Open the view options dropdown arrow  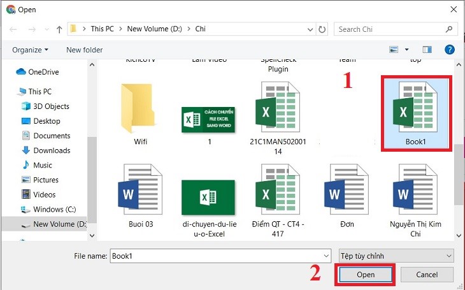pos(406,50)
